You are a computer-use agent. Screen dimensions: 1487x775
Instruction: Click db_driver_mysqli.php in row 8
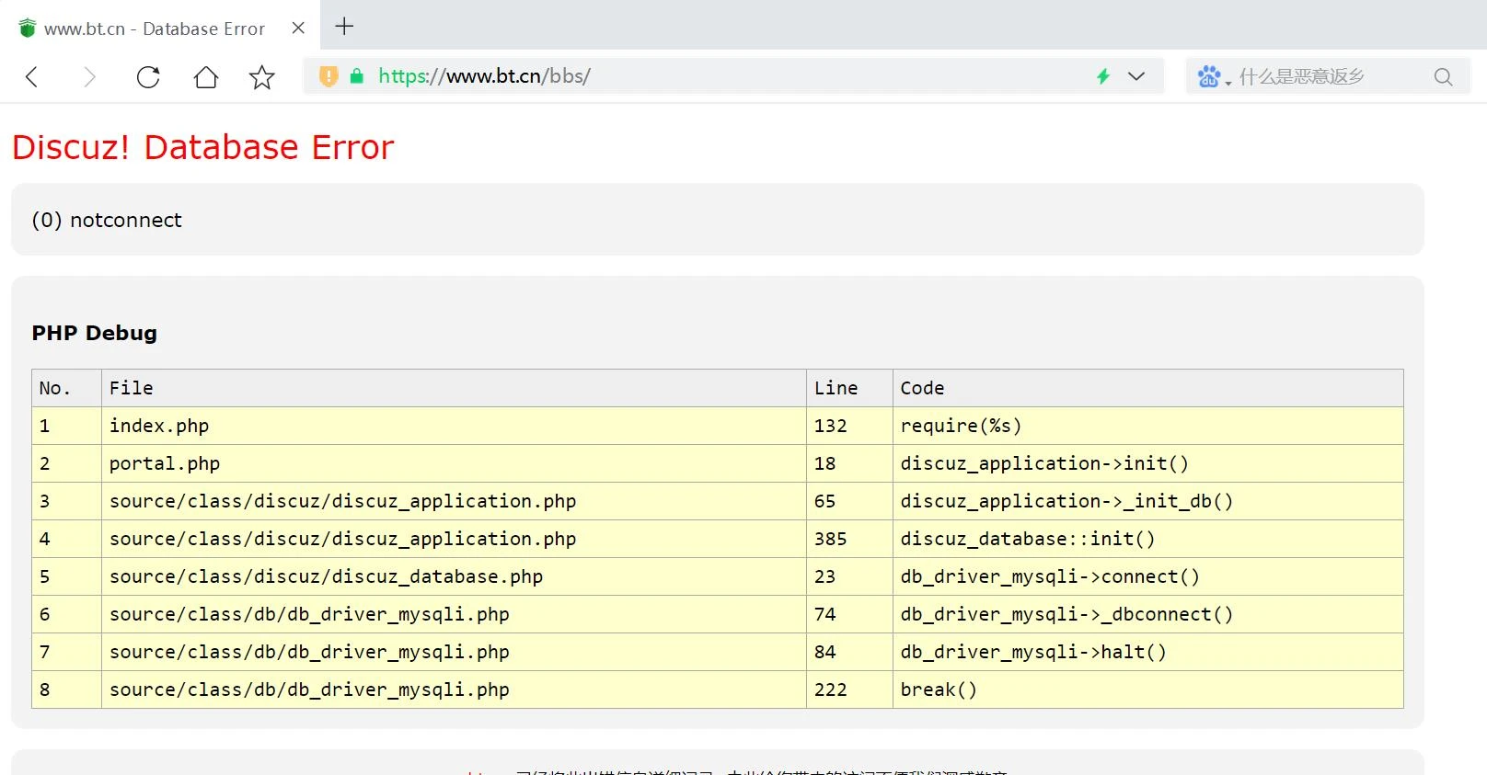point(454,690)
